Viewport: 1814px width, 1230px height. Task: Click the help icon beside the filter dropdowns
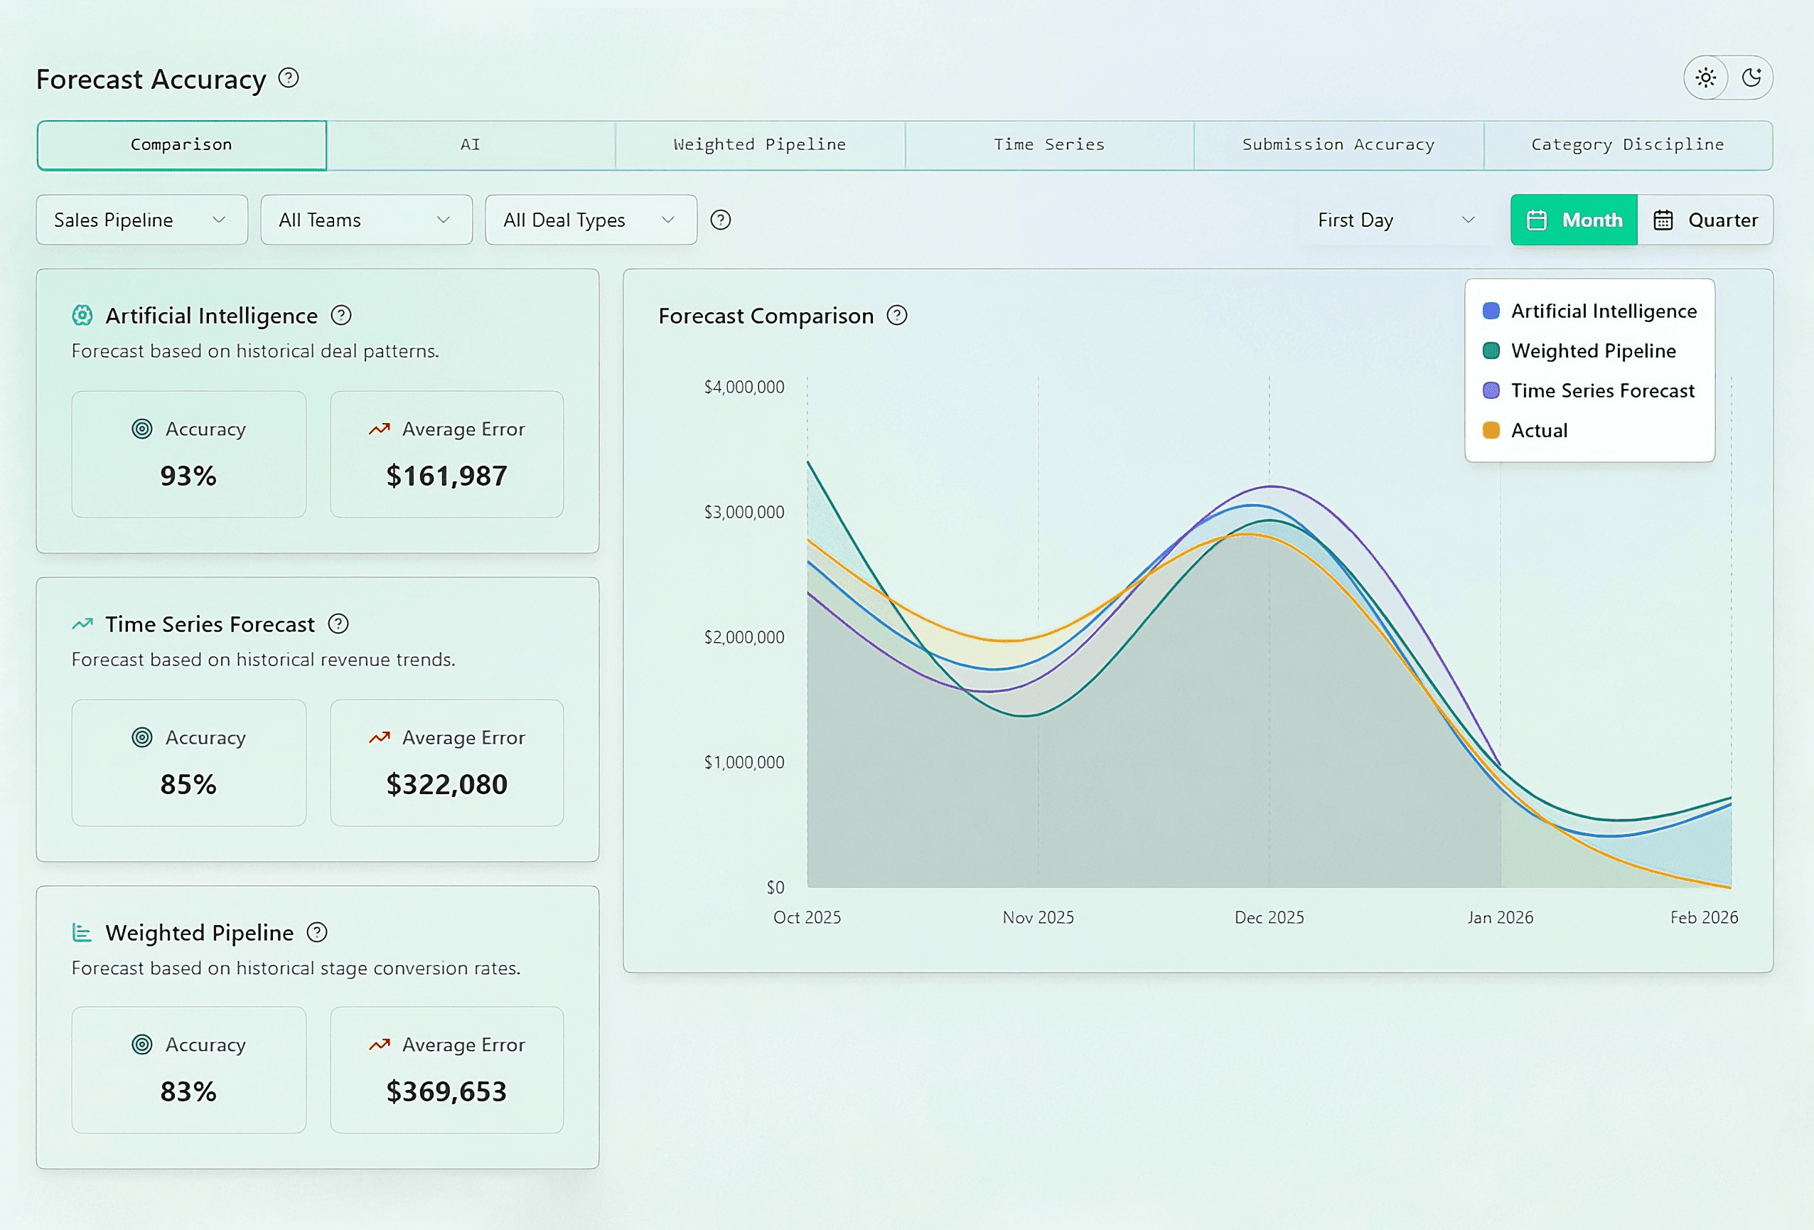721,220
